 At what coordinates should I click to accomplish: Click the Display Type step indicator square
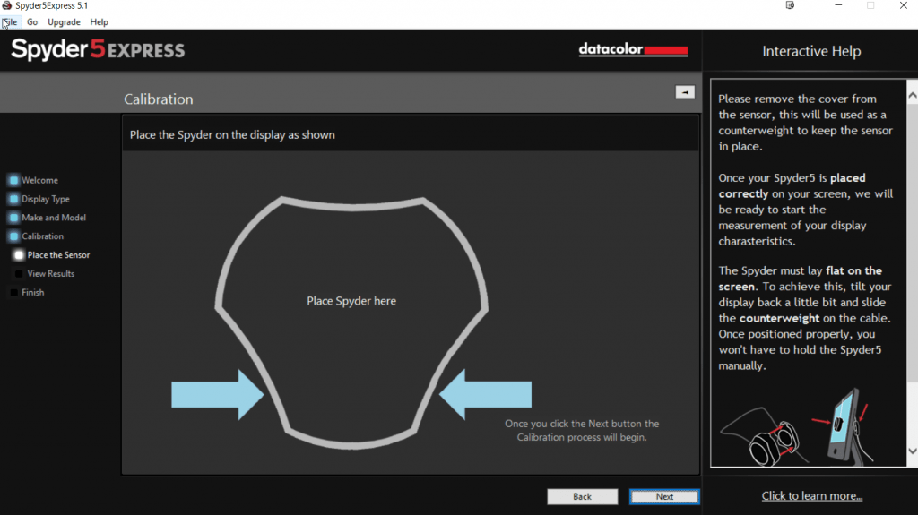(x=13, y=199)
